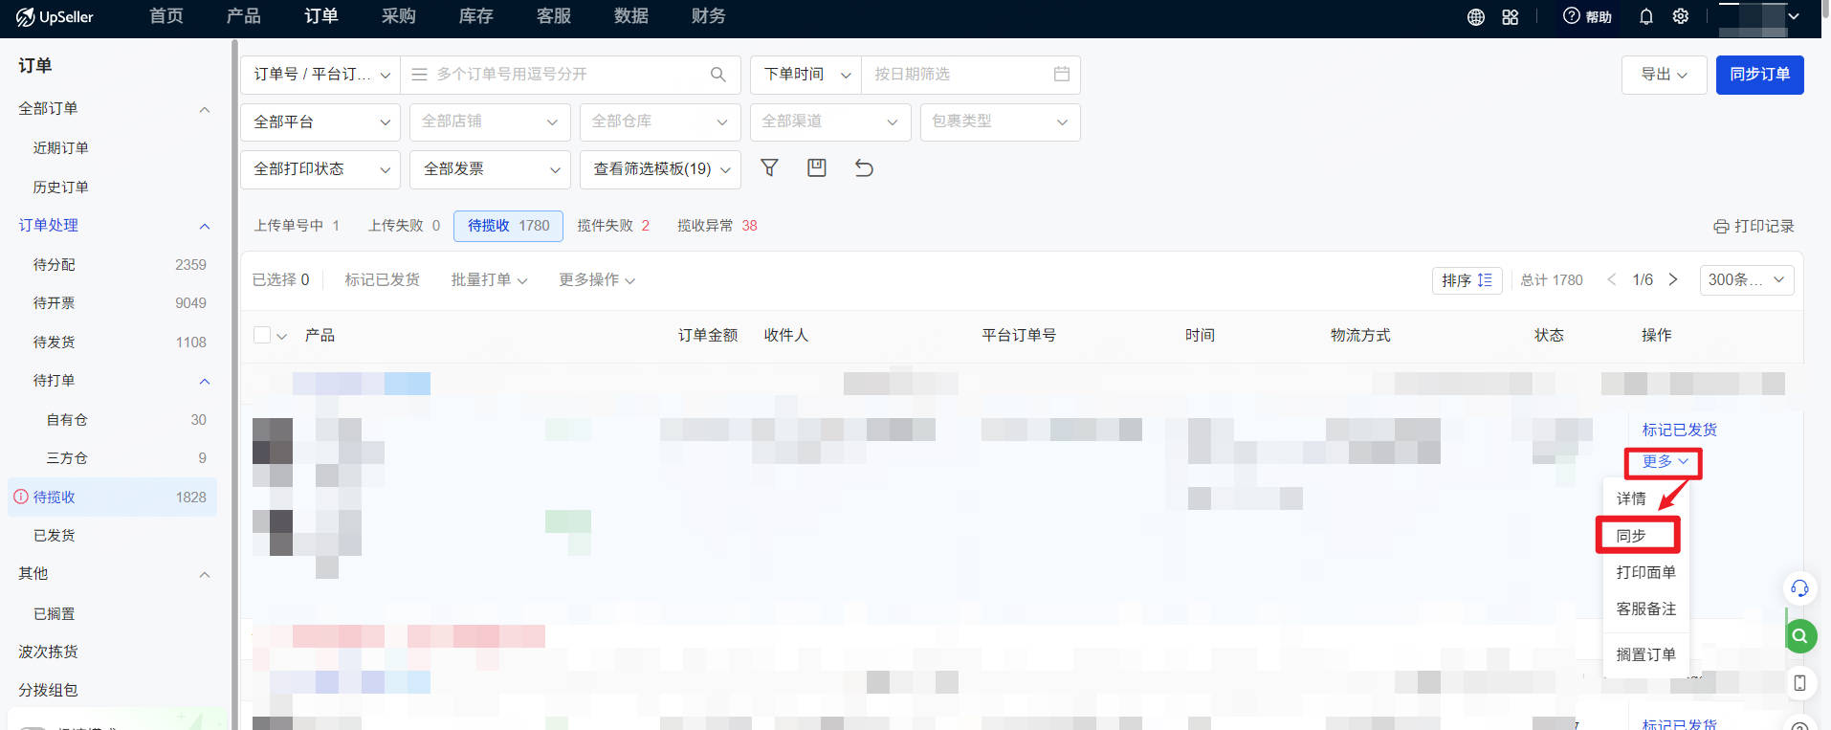Click the first row's 标记已发货 link
Screen dimensions: 1831x730
(x=1679, y=430)
